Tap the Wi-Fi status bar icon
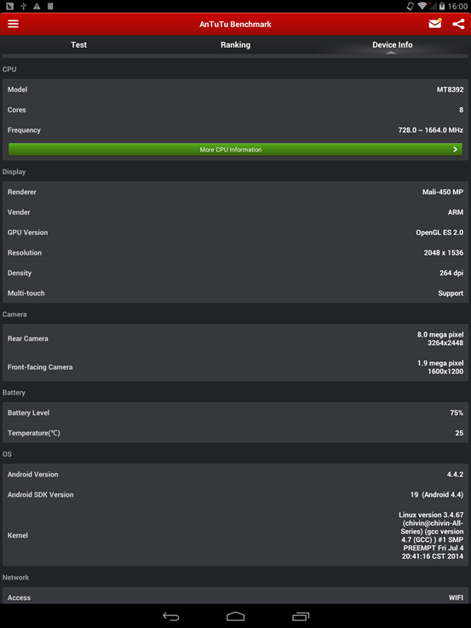 coord(422,6)
